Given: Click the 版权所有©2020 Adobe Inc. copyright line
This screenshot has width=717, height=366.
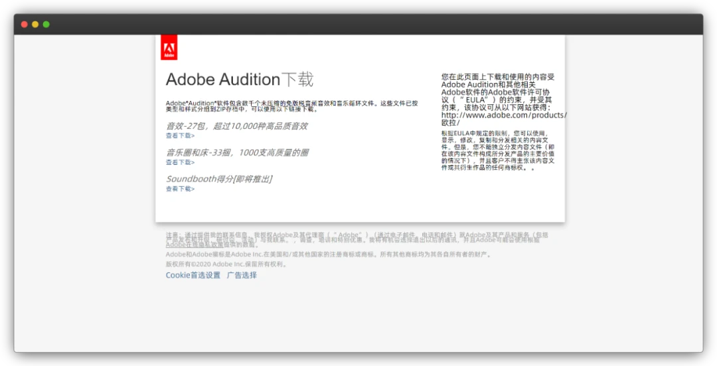Looking at the screenshot, I should (x=227, y=264).
